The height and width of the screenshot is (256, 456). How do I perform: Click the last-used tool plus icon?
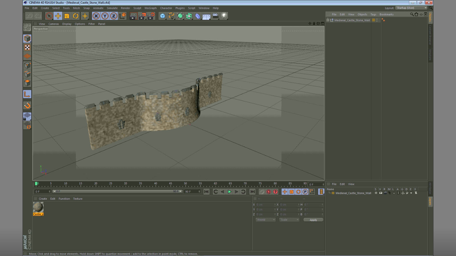click(85, 16)
